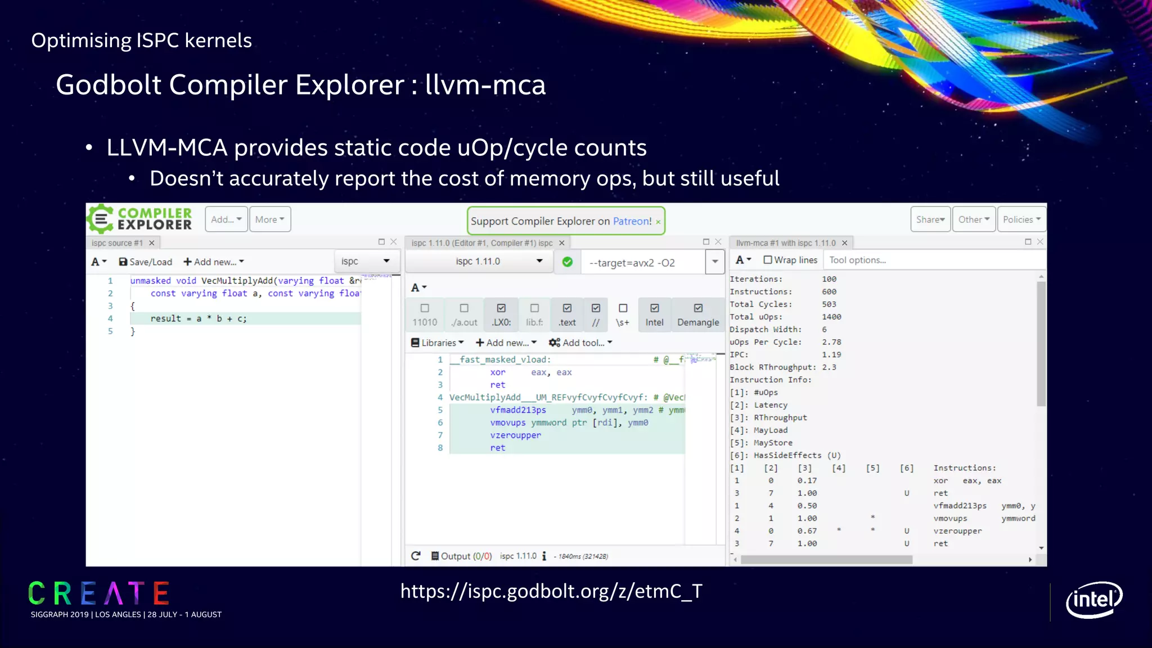
Task: Click the assembly output minimap
Action: (700, 359)
